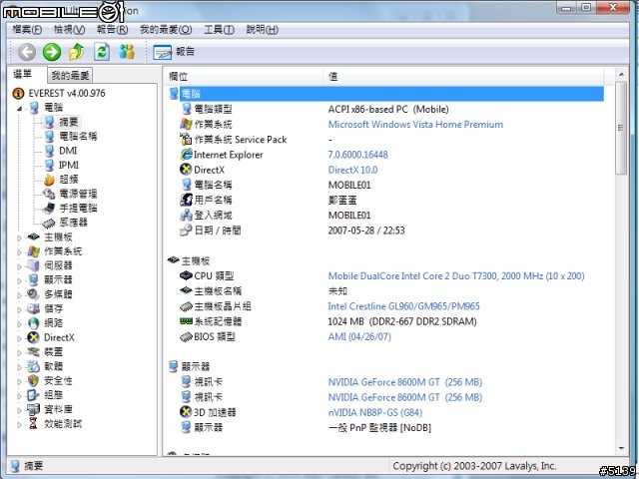This screenshot has height=479, width=639.
Task: Select the 摘要 tree item
Action: tap(68, 122)
